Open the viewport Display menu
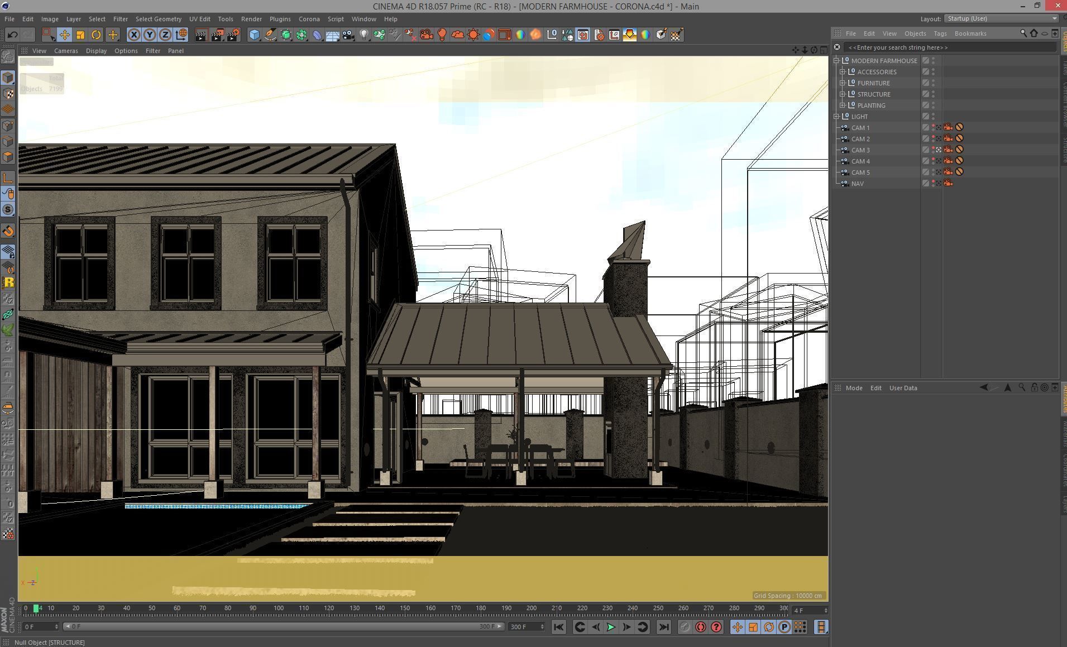1067x647 pixels. pos(96,51)
